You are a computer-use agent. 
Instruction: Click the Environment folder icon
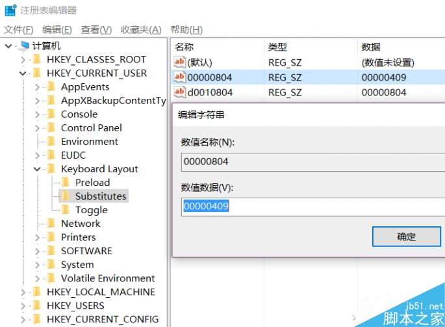pos(51,142)
